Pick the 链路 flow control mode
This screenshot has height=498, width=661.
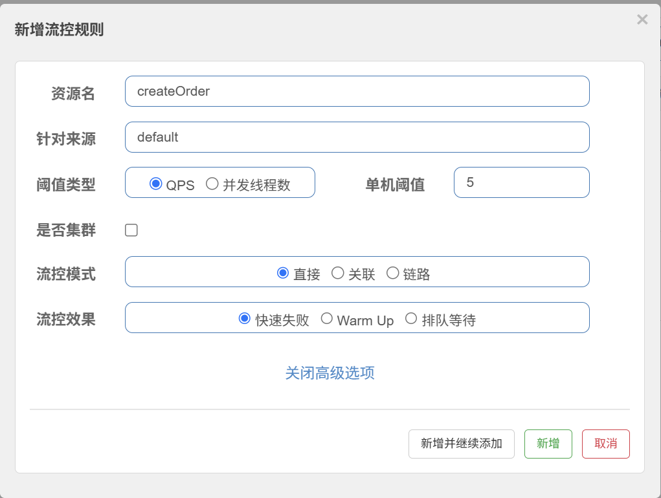pos(392,273)
